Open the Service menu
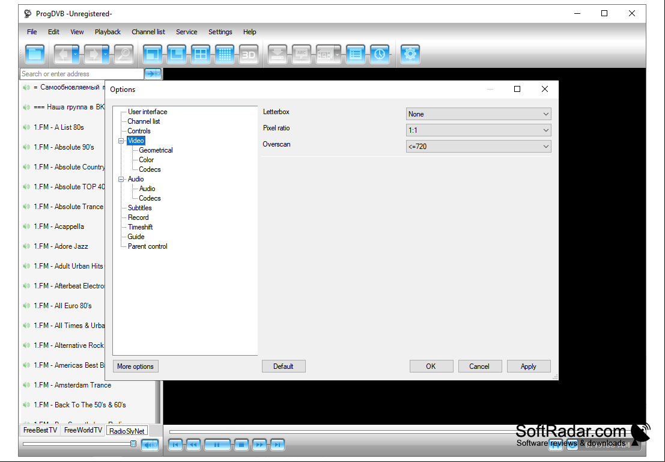 tap(187, 32)
